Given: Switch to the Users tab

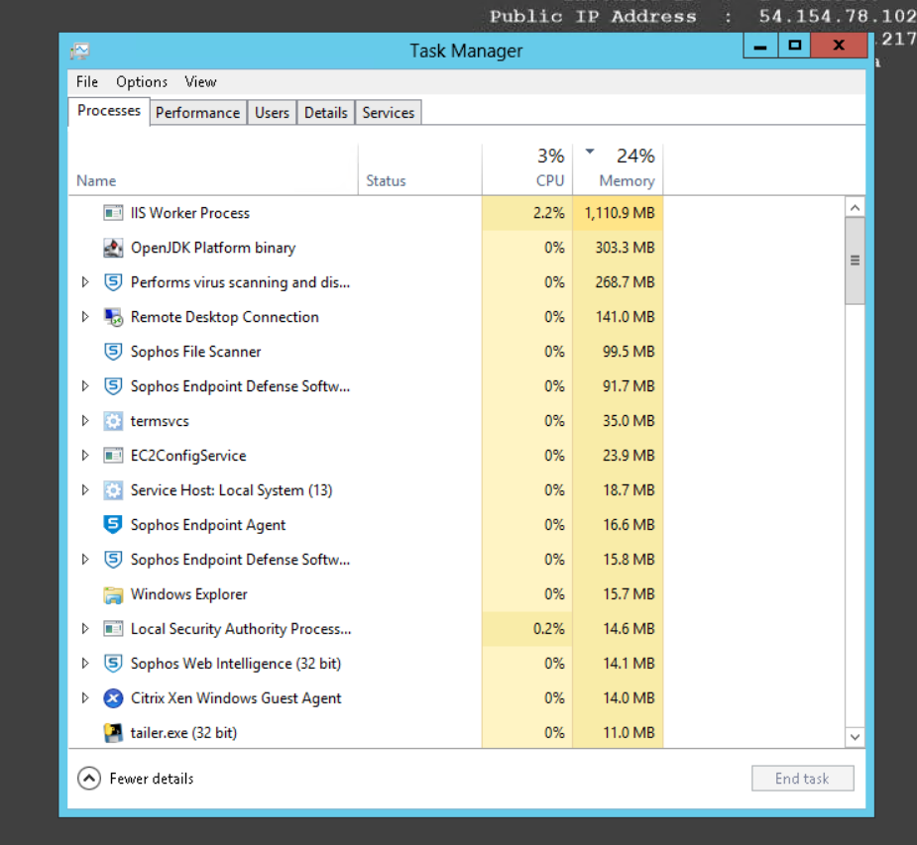Looking at the screenshot, I should point(272,113).
